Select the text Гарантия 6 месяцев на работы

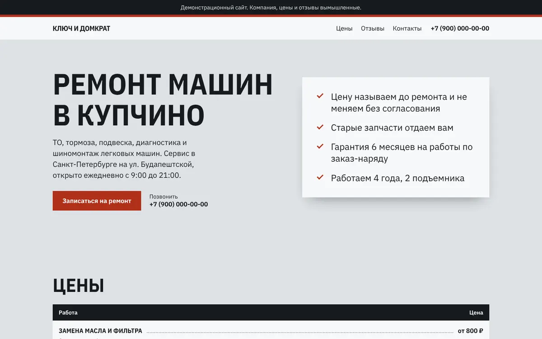pyautogui.click(x=402, y=153)
